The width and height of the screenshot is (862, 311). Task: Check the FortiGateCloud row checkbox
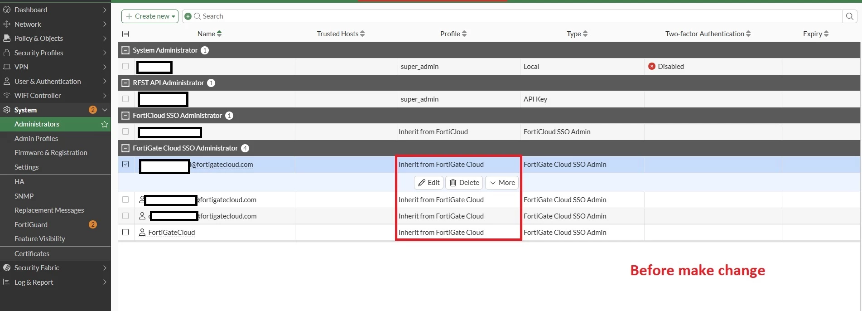tap(125, 232)
